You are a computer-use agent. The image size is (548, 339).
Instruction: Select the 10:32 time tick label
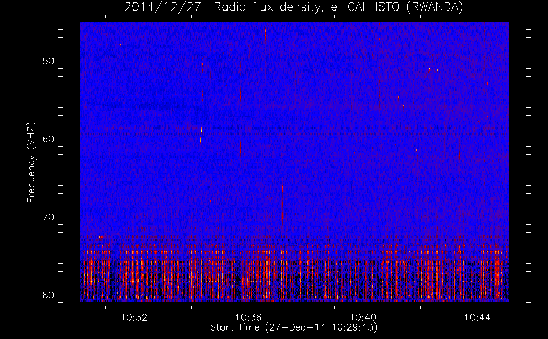click(x=134, y=318)
